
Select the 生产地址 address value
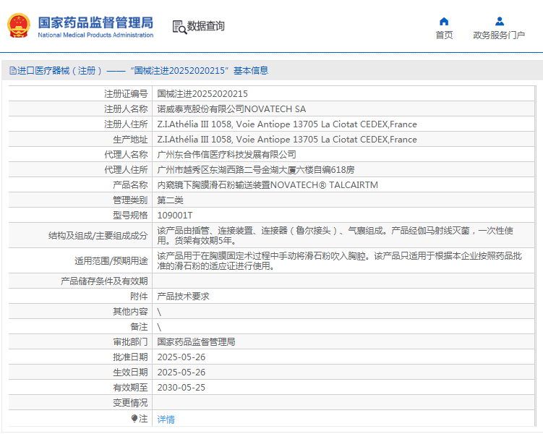coord(287,140)
